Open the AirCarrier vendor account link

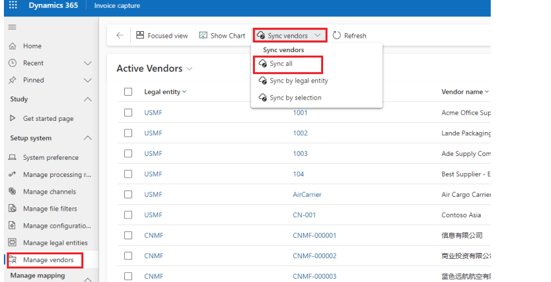[x=307, y=195]
